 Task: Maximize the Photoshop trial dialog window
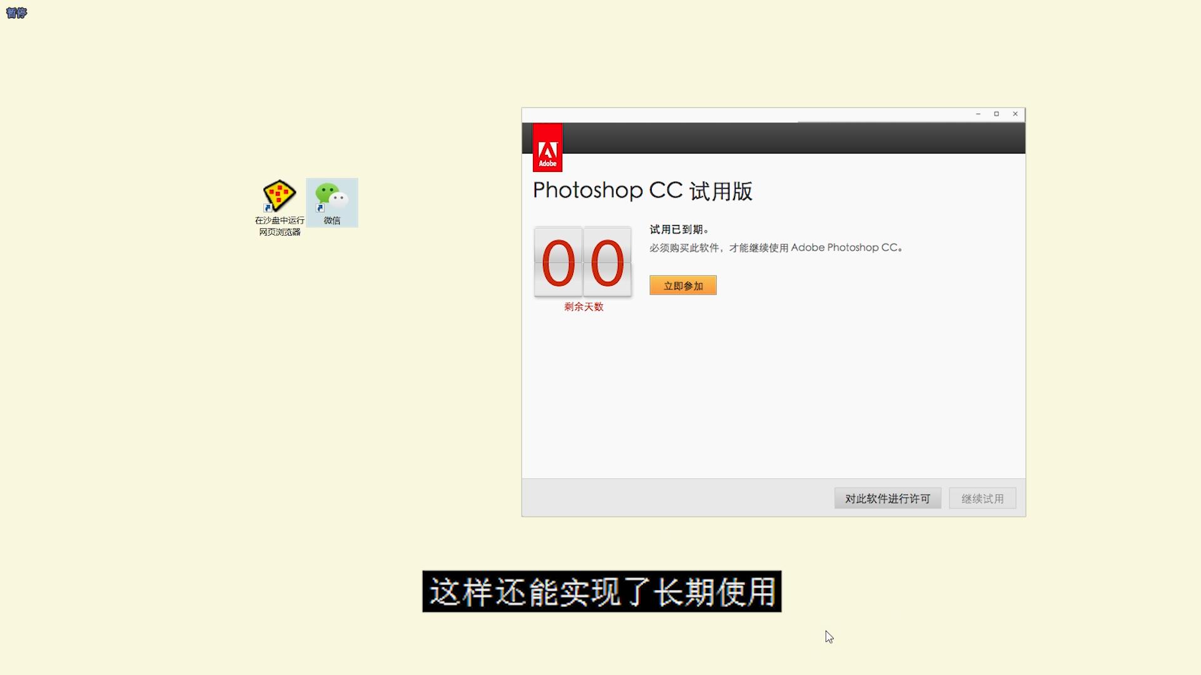pos(996,114)
